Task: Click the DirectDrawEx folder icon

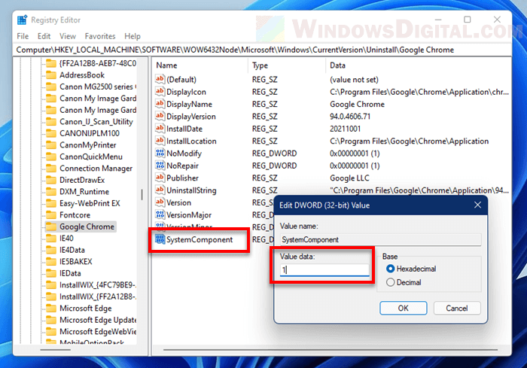Action: [x=51, y=180]
